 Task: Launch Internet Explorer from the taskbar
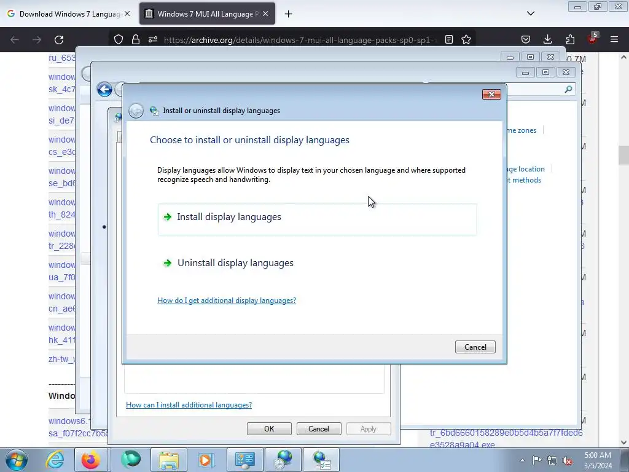click(55, 460)
